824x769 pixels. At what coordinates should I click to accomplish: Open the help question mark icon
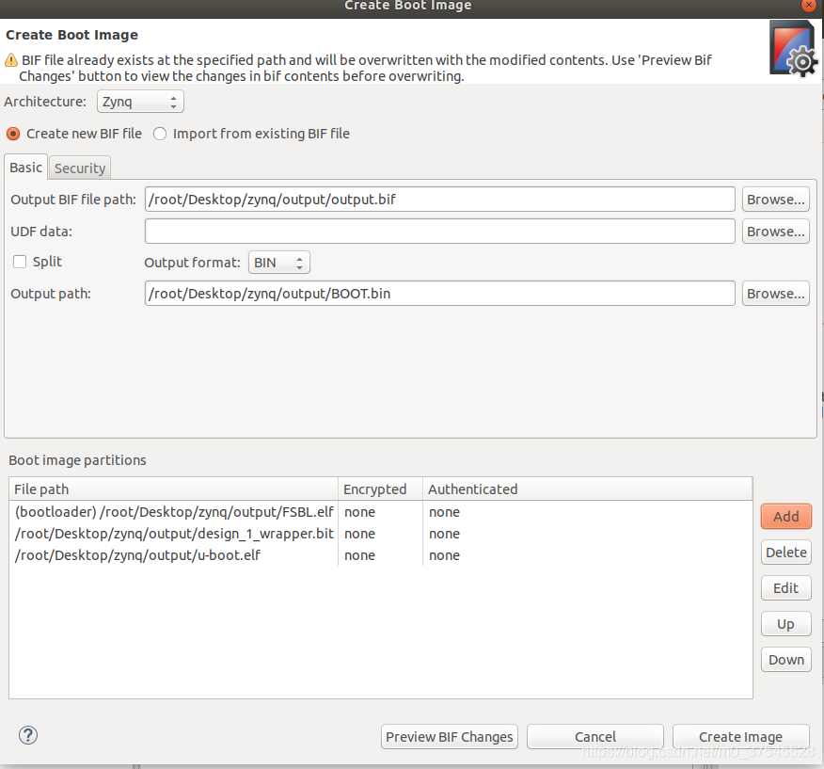28,735
